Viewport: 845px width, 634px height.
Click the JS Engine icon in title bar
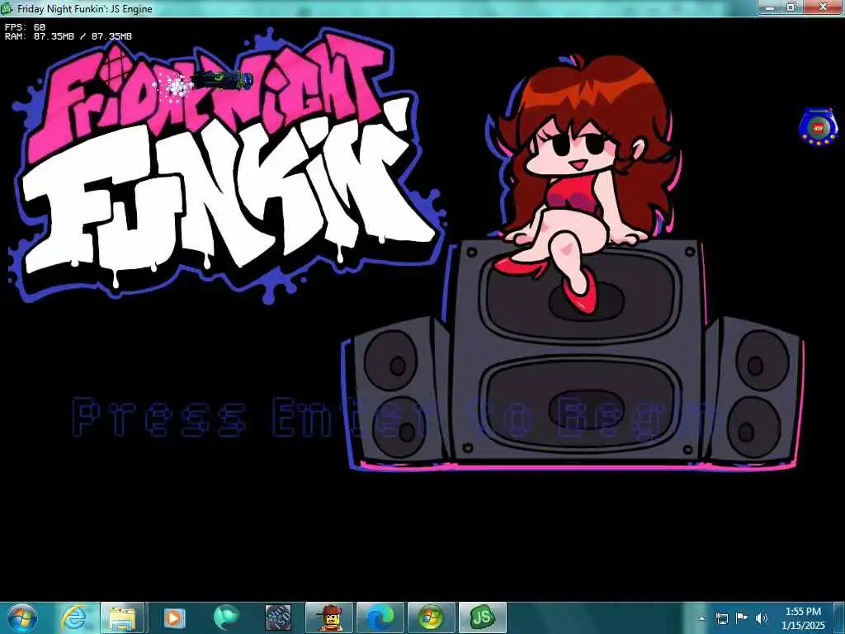pos(7,8)
